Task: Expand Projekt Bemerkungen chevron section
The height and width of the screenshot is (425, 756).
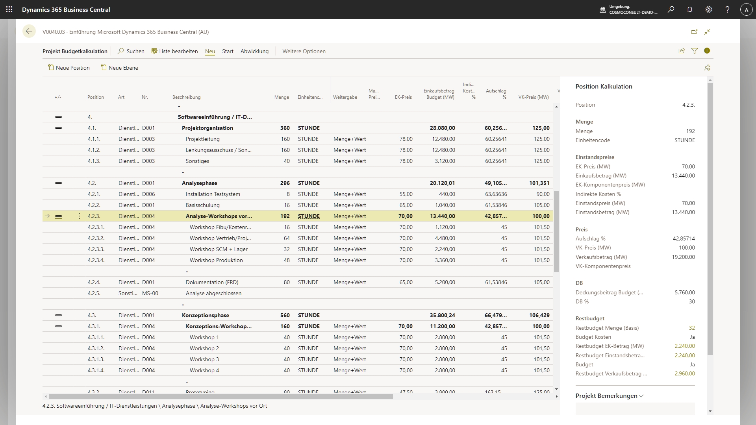Action: [x=641, y=396]
